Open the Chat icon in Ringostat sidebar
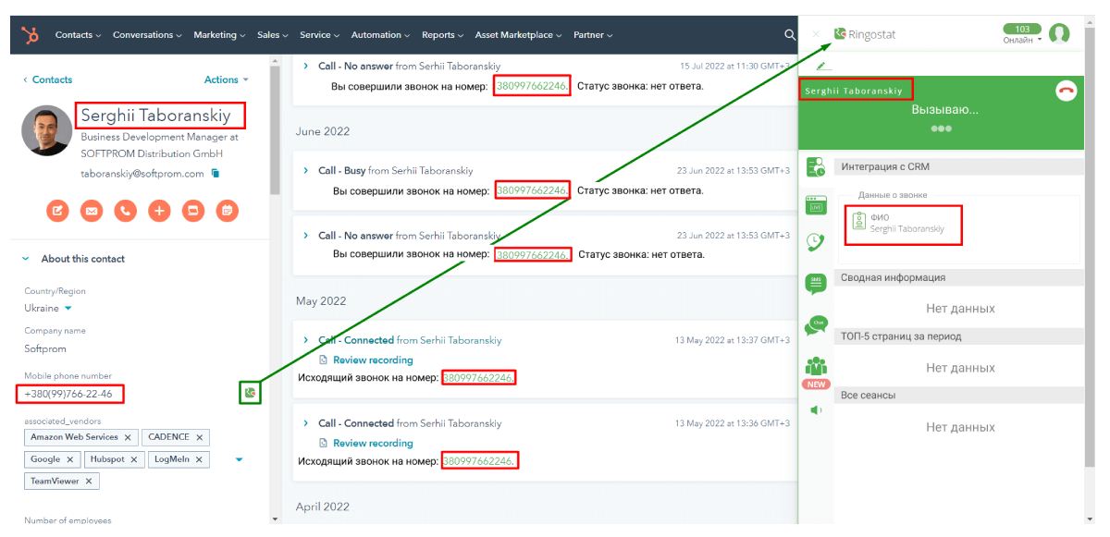This screenshot has height=537, width=1110. [816, 325]
